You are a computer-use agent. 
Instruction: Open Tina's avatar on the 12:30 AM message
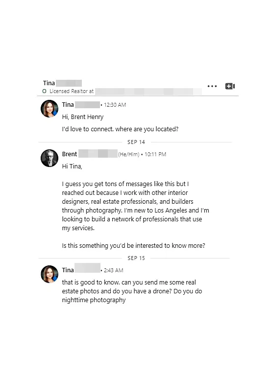click(49, 109)
